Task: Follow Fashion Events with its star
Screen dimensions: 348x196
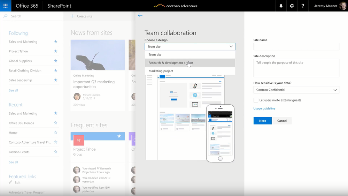Action: tap(56, 152)
